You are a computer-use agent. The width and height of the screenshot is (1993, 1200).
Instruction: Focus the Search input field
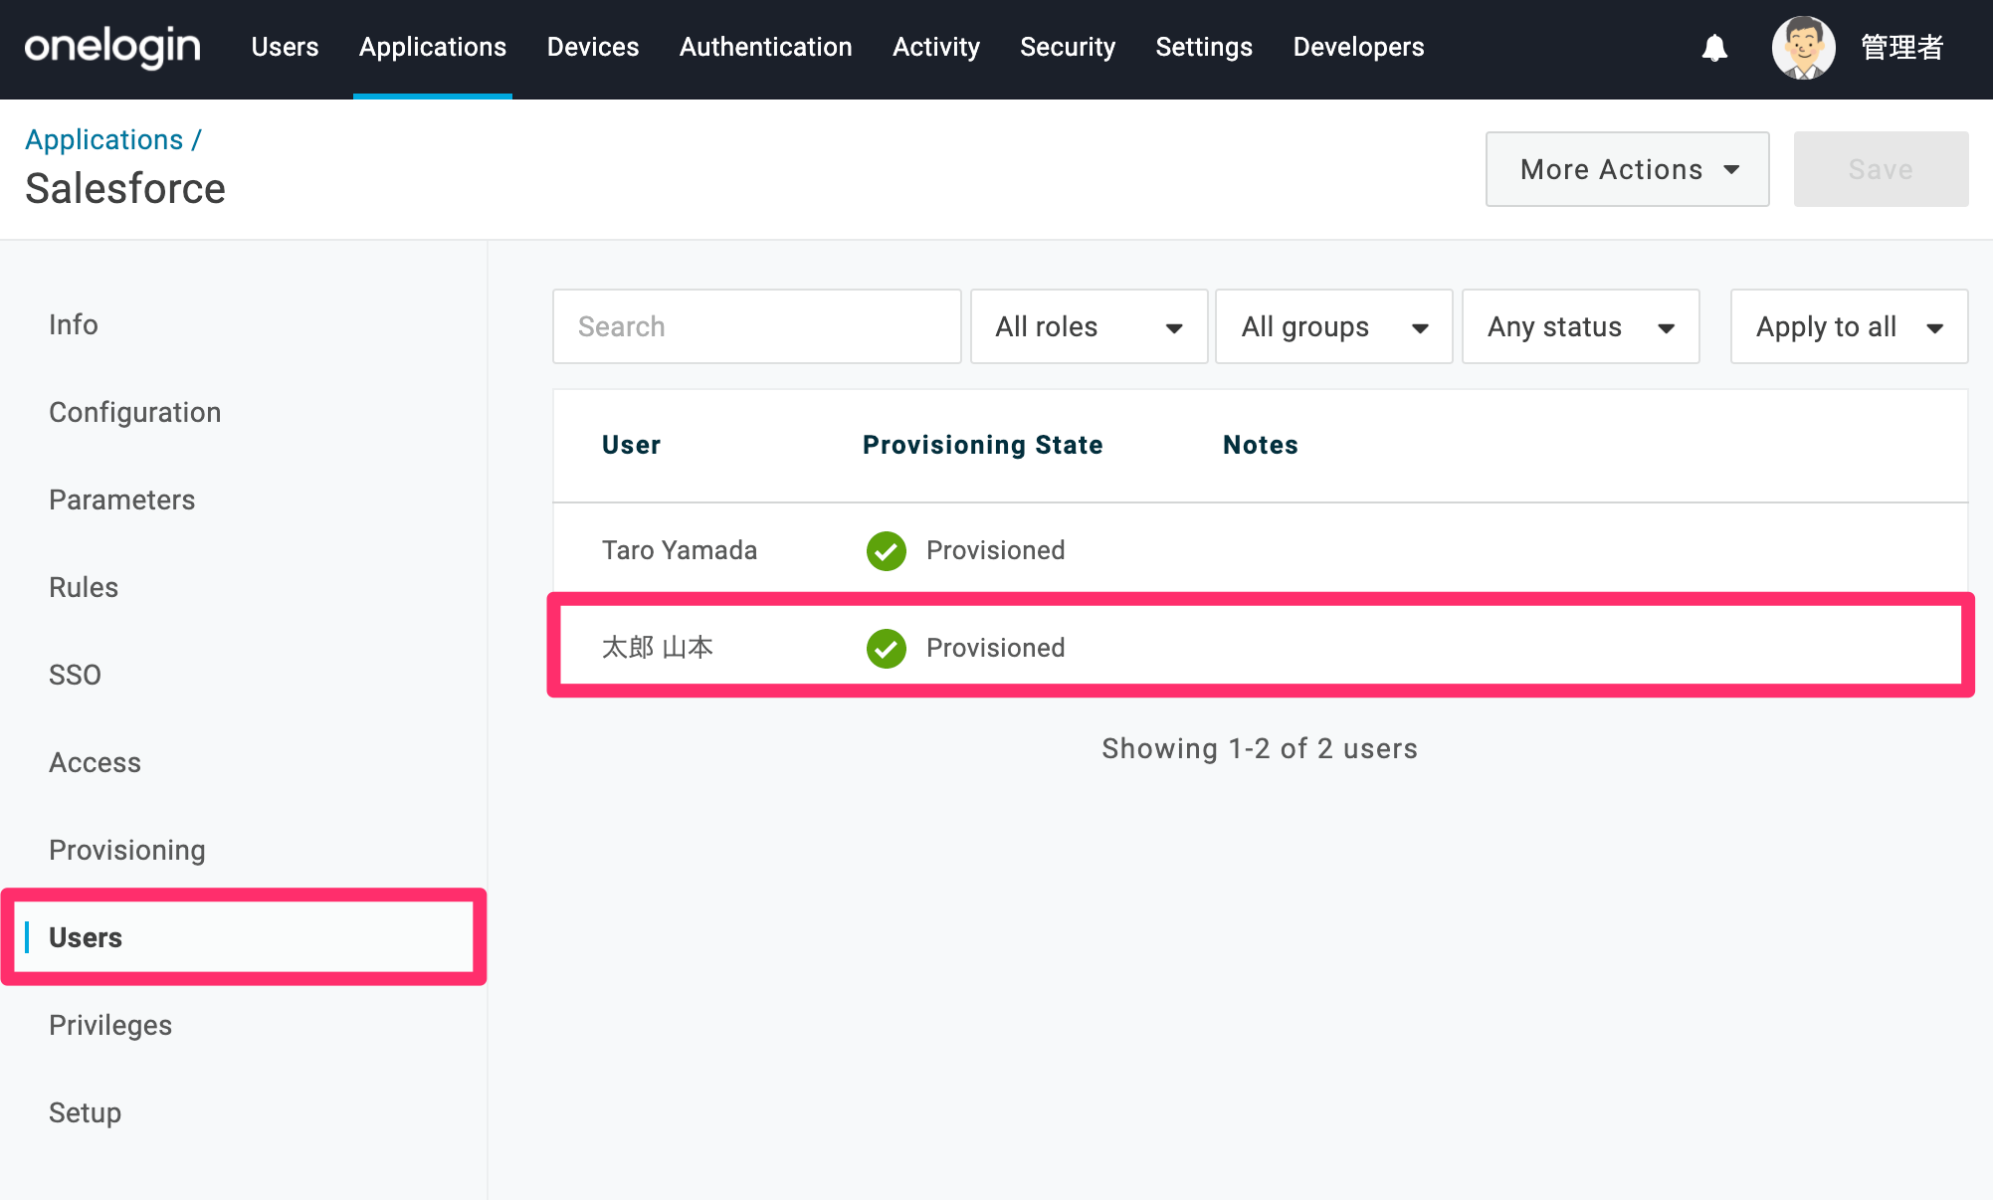pyautogui.click(x=756, y=326)
